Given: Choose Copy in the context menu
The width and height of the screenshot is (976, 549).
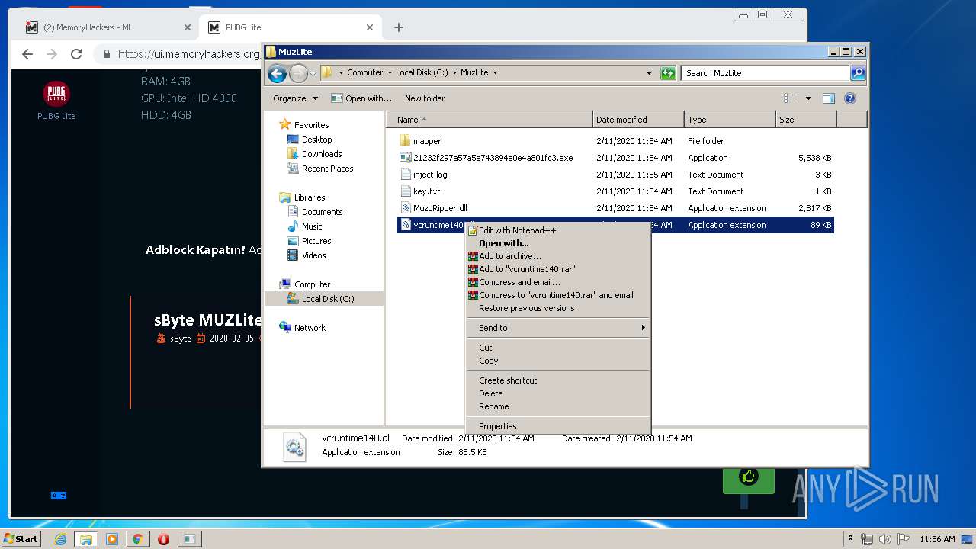Looking at the screenshot, I should point(558,361).
